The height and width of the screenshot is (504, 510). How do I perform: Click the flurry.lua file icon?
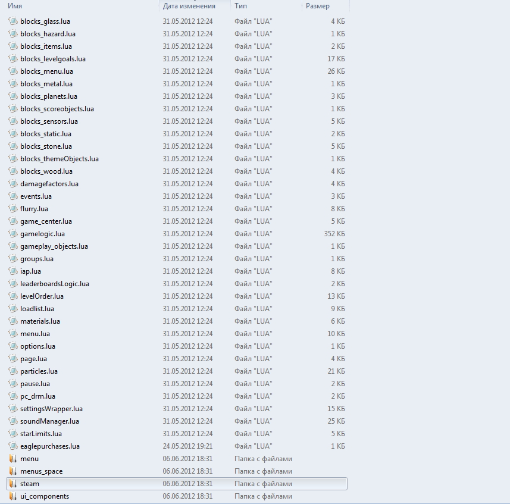tap(12, 208)
